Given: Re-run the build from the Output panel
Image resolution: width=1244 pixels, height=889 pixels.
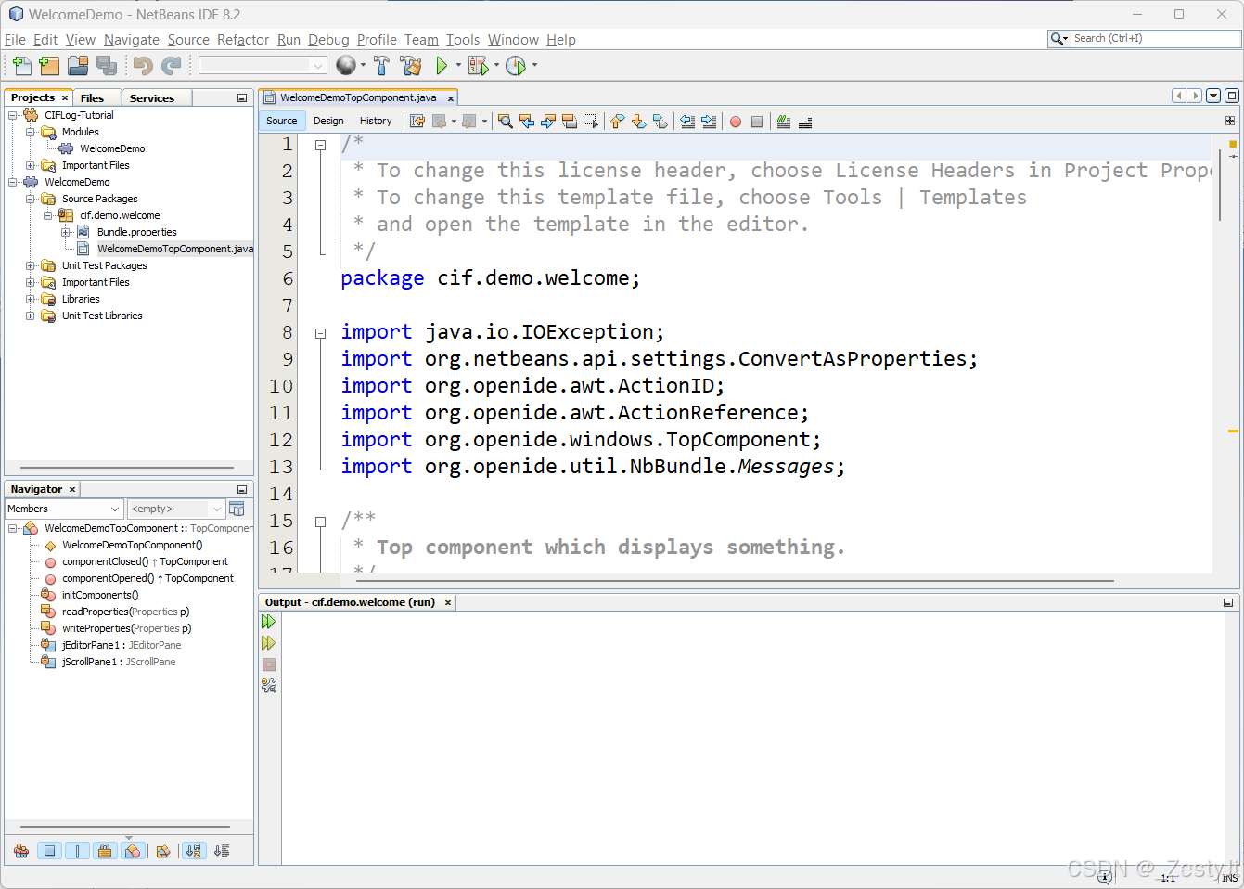Looking at the screenshot, I should coord(268,622).
